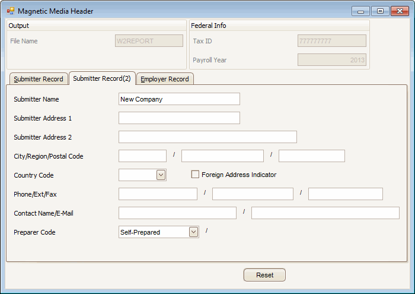Open the Country Code dropdown
The image size is (415, 294).
pyautogui.click(x=161, y=175)
